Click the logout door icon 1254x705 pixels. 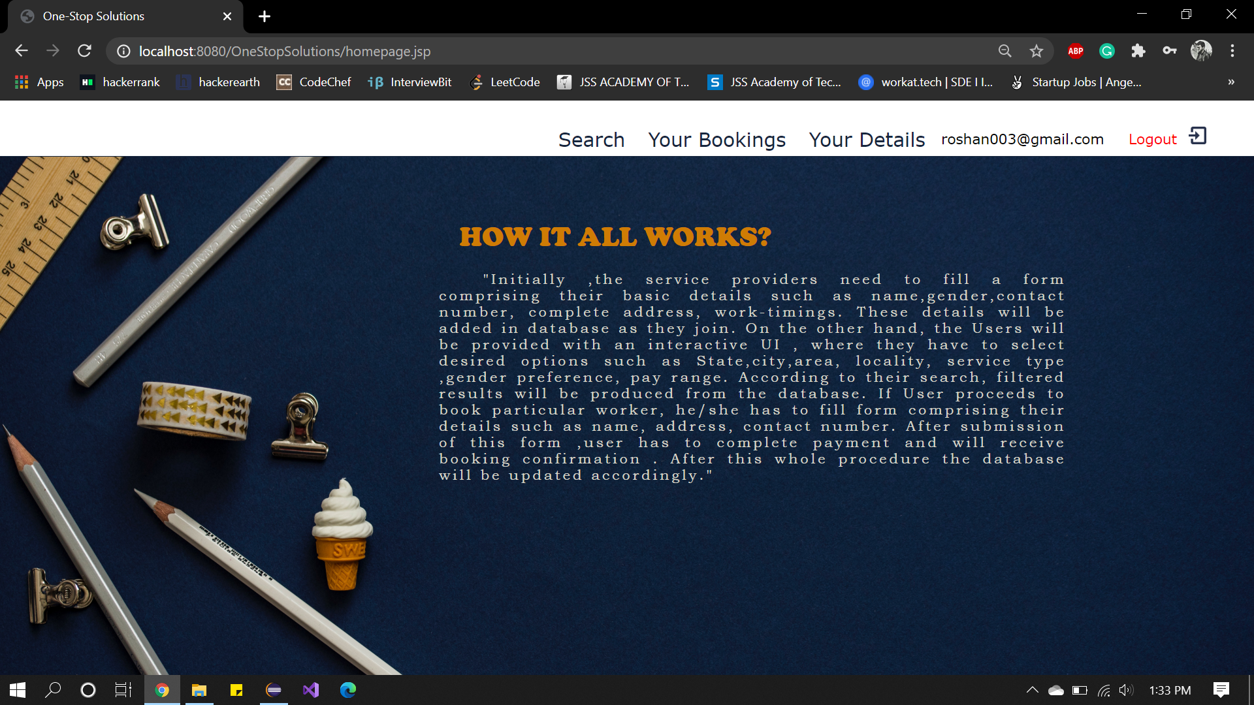coord(1197,136)
